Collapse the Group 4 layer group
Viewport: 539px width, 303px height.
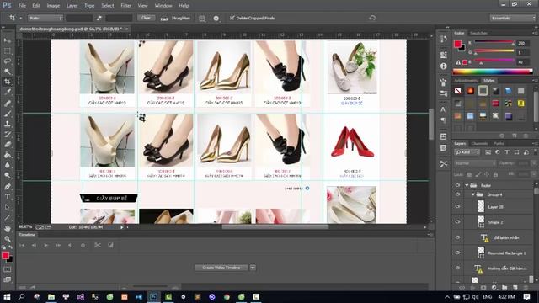click(473, 194)
